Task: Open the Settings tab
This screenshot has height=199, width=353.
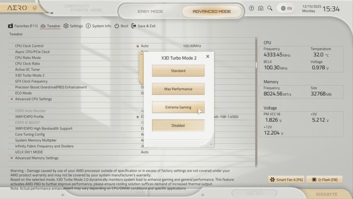Action: tap(73, 26)
